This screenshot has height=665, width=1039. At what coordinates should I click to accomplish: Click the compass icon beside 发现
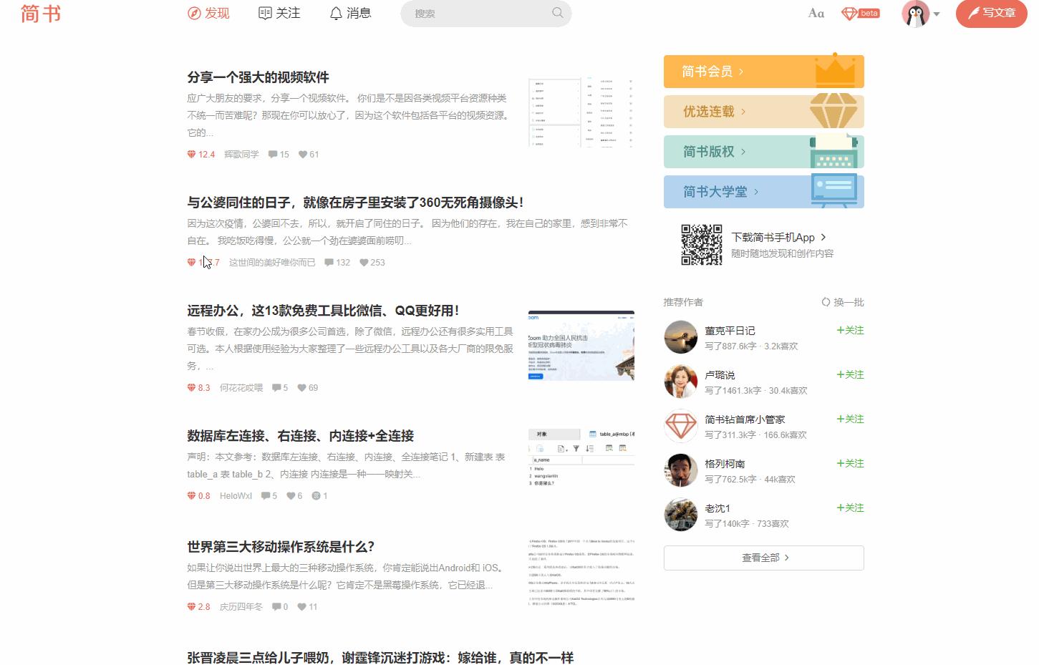190,12
